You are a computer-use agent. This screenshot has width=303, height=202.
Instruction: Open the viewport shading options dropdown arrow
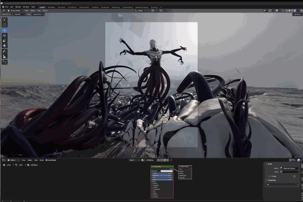pyautogui.click(x=298, y=11)
